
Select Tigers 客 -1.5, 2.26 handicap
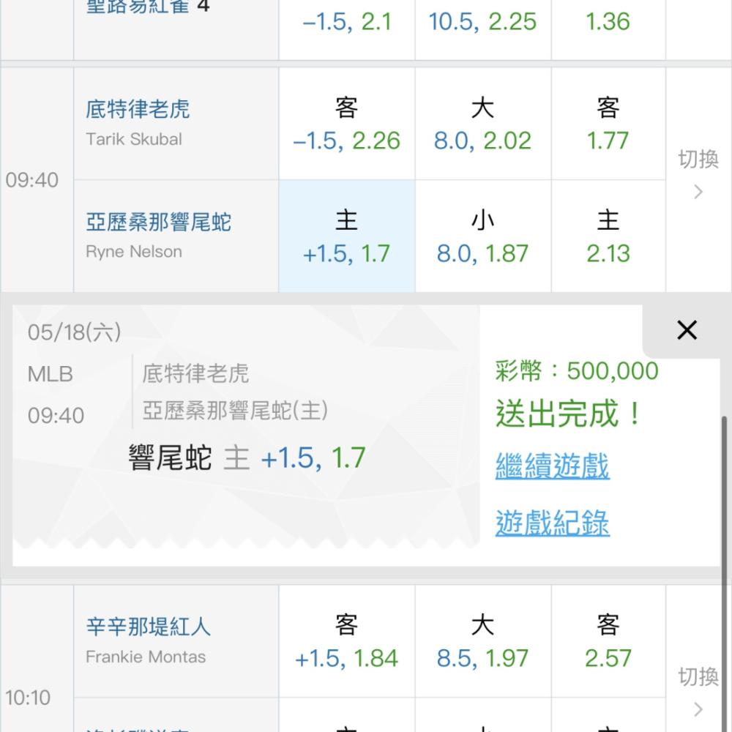346,124
